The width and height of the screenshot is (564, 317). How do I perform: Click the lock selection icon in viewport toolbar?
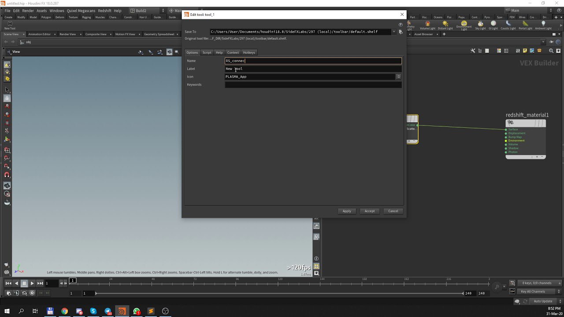[7, 98]
